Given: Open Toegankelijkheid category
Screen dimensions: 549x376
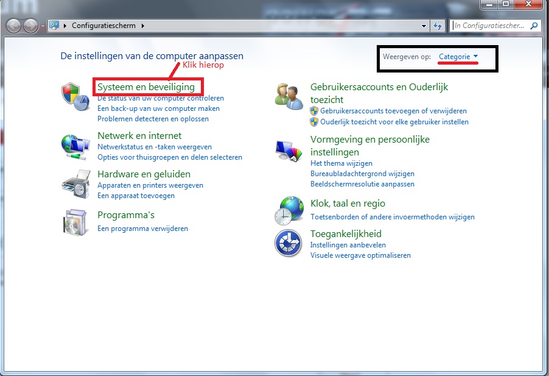Looking at the screenshot, I should (x=346, y=234).
